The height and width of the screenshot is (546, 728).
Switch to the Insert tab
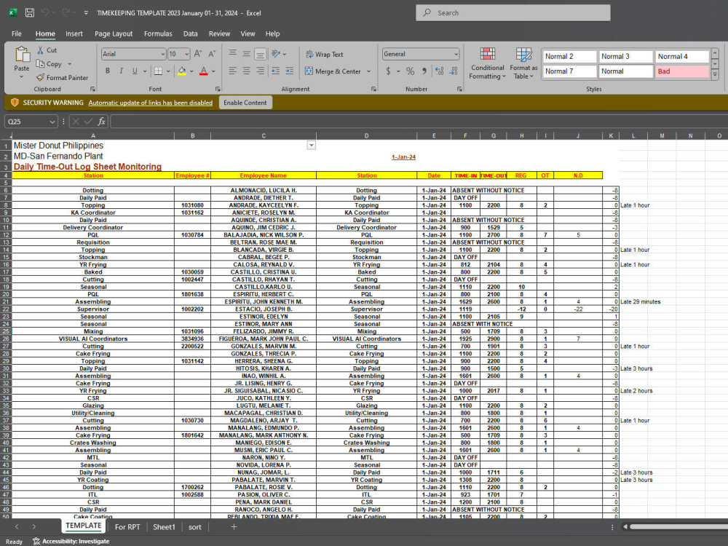pos(74,34)
